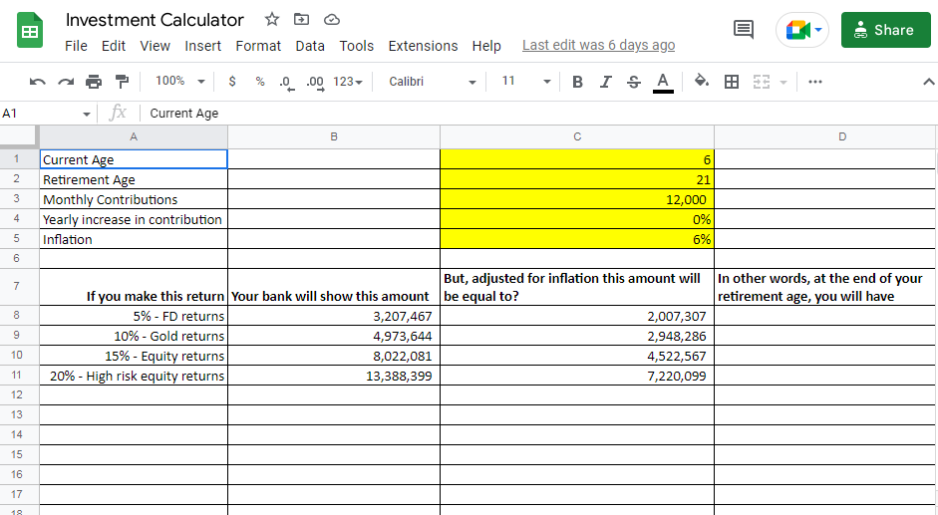
Task: Open the merge cells dropdown arrow
Action: (783, 82)
